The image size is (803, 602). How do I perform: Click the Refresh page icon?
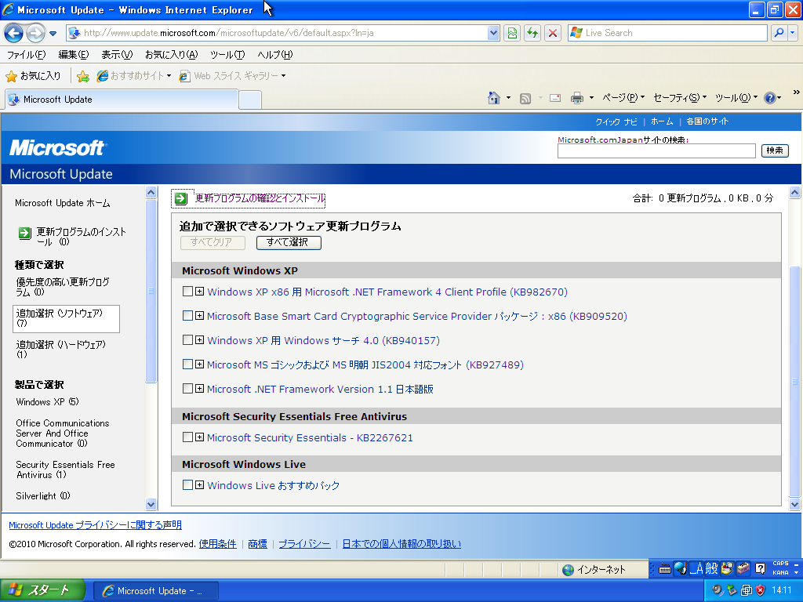[x=532, y=33]
